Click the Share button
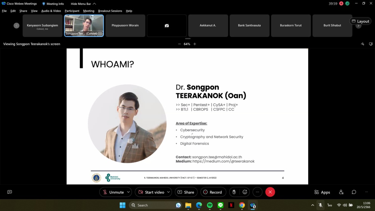Viewport: 375px width, 211px height. pyautogui.click(x=186, y=192)
